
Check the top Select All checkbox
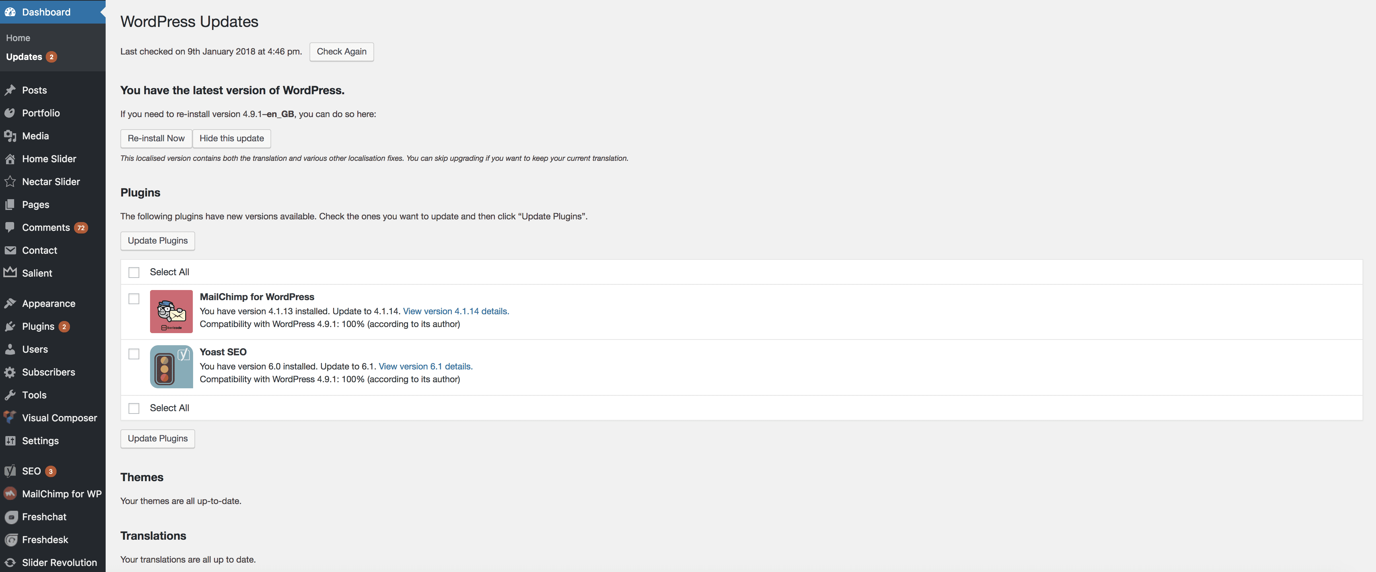coord(134,273)
